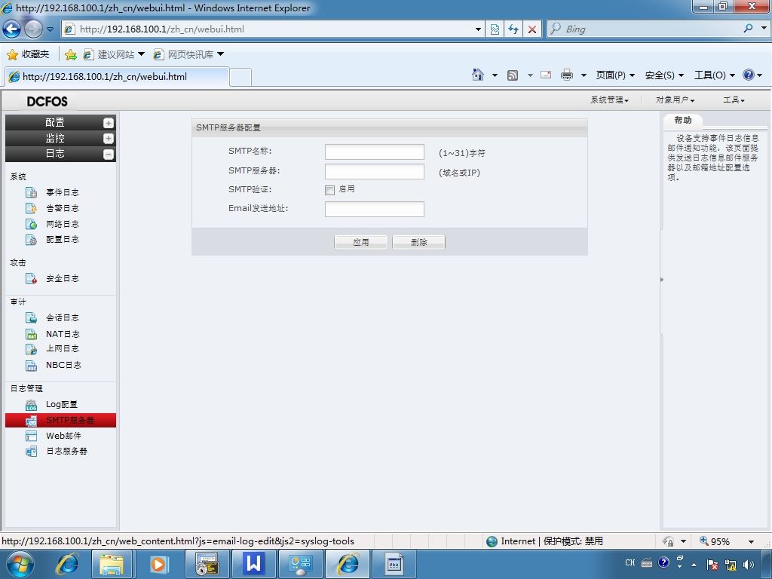Viewport: 772px width, 579px height.
Task: Click the volume speaker tray icon
Action: (x=749, y=564)
